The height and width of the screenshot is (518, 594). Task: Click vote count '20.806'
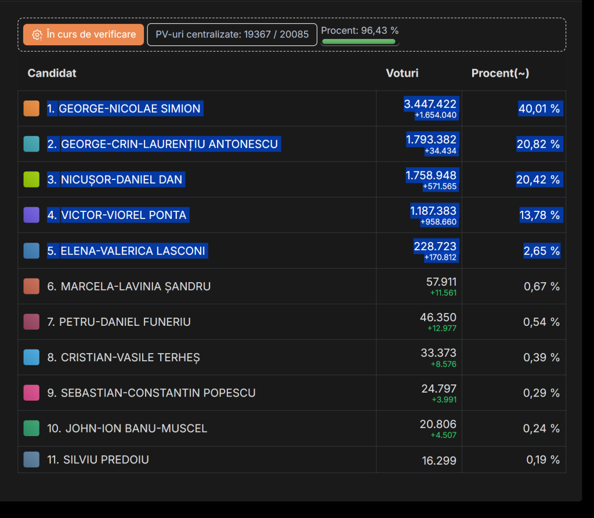(x=439, y=424)
